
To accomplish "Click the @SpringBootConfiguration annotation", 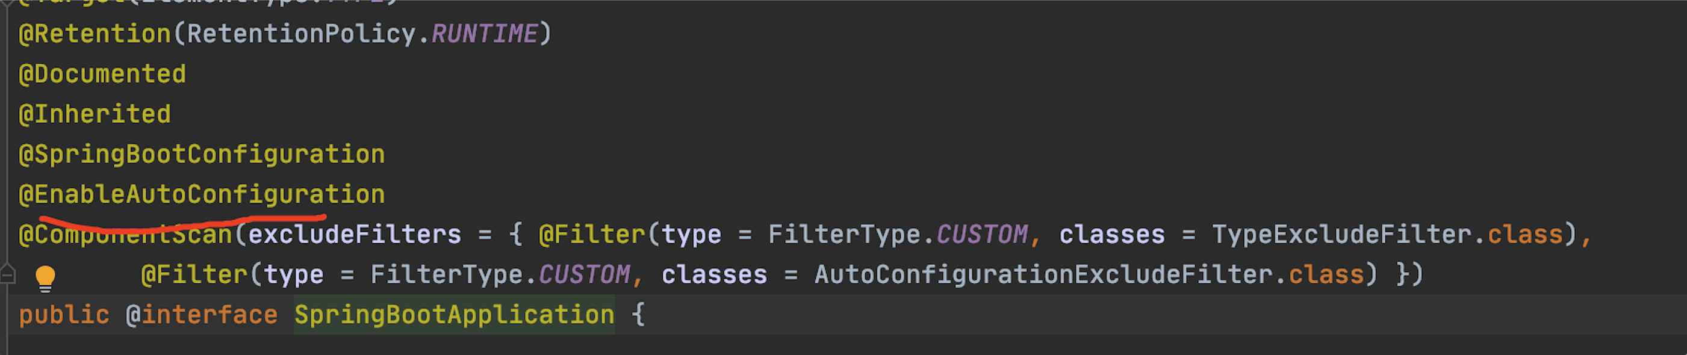I will [x=202, y=155].
